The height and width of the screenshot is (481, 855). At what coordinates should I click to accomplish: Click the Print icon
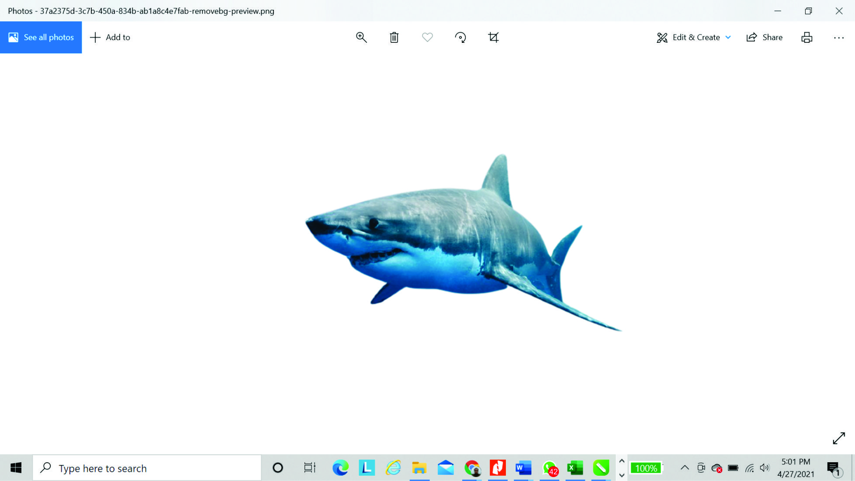pyautogui.click(x=807, y=37)
